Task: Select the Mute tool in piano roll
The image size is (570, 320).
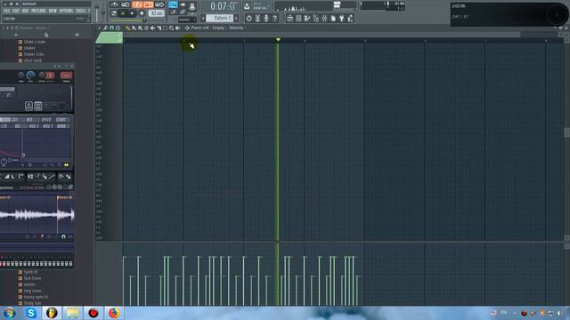Action: point(152,28)
